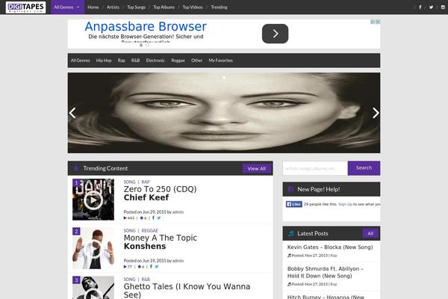Play Money A The Topic thumbnail
Image resolution: width=448 pixels, height=299 pixels.
click(x=93, y=248)
